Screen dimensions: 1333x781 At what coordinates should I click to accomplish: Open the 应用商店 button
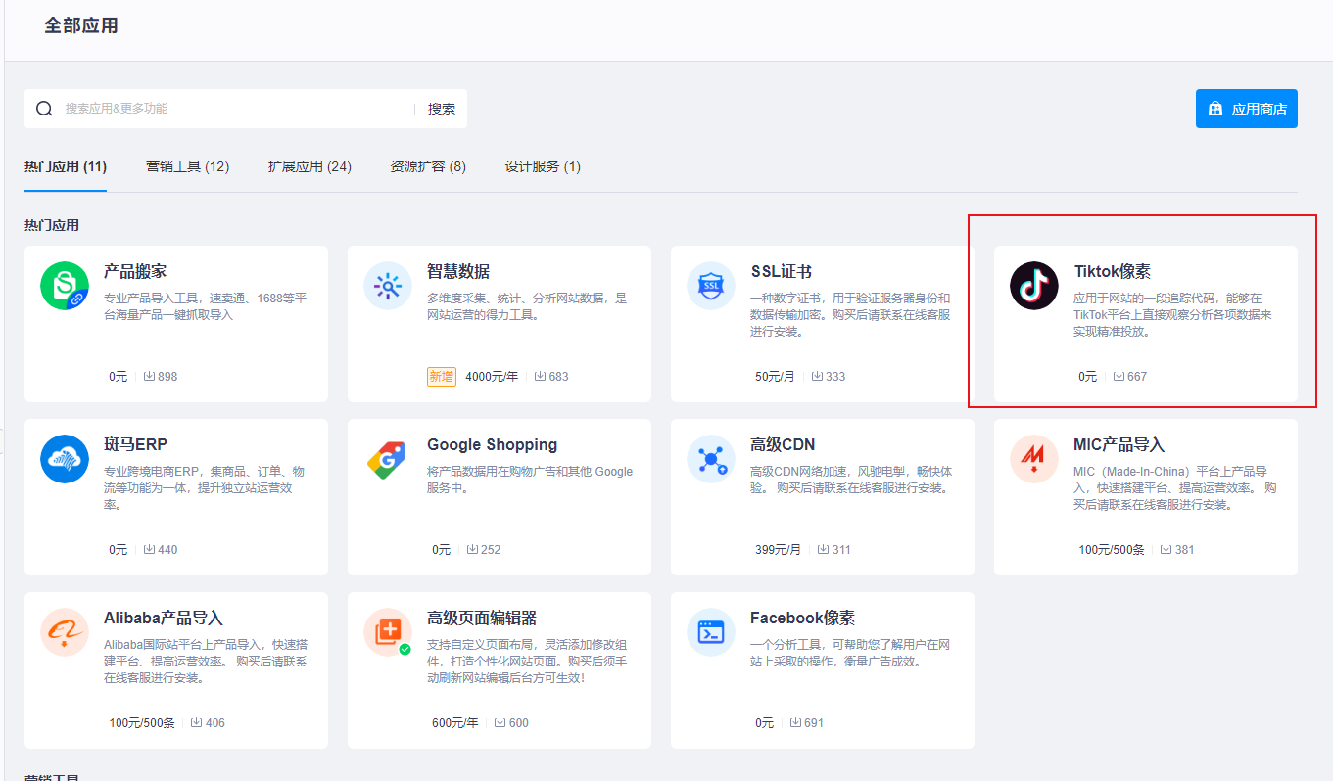pyautogui.click(x=1247, y=109)
